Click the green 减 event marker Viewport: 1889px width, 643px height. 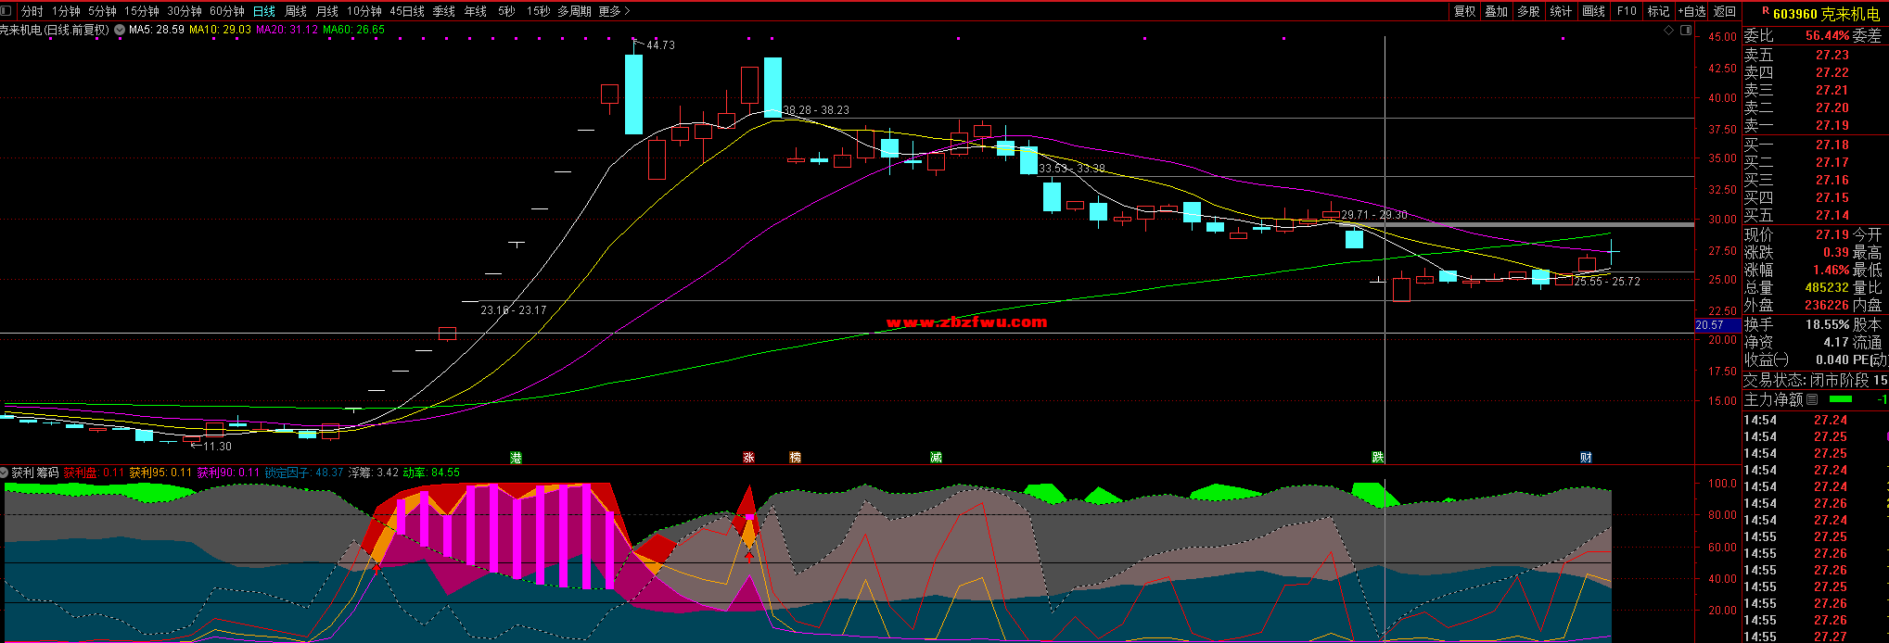(x=936, y=458)
